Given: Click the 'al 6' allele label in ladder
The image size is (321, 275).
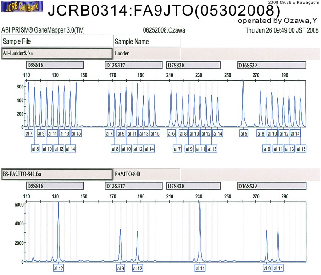Looking at the screenshot, I should 171,133.
